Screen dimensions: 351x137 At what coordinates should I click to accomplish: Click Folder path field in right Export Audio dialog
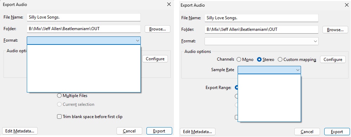tap(262, 29)
